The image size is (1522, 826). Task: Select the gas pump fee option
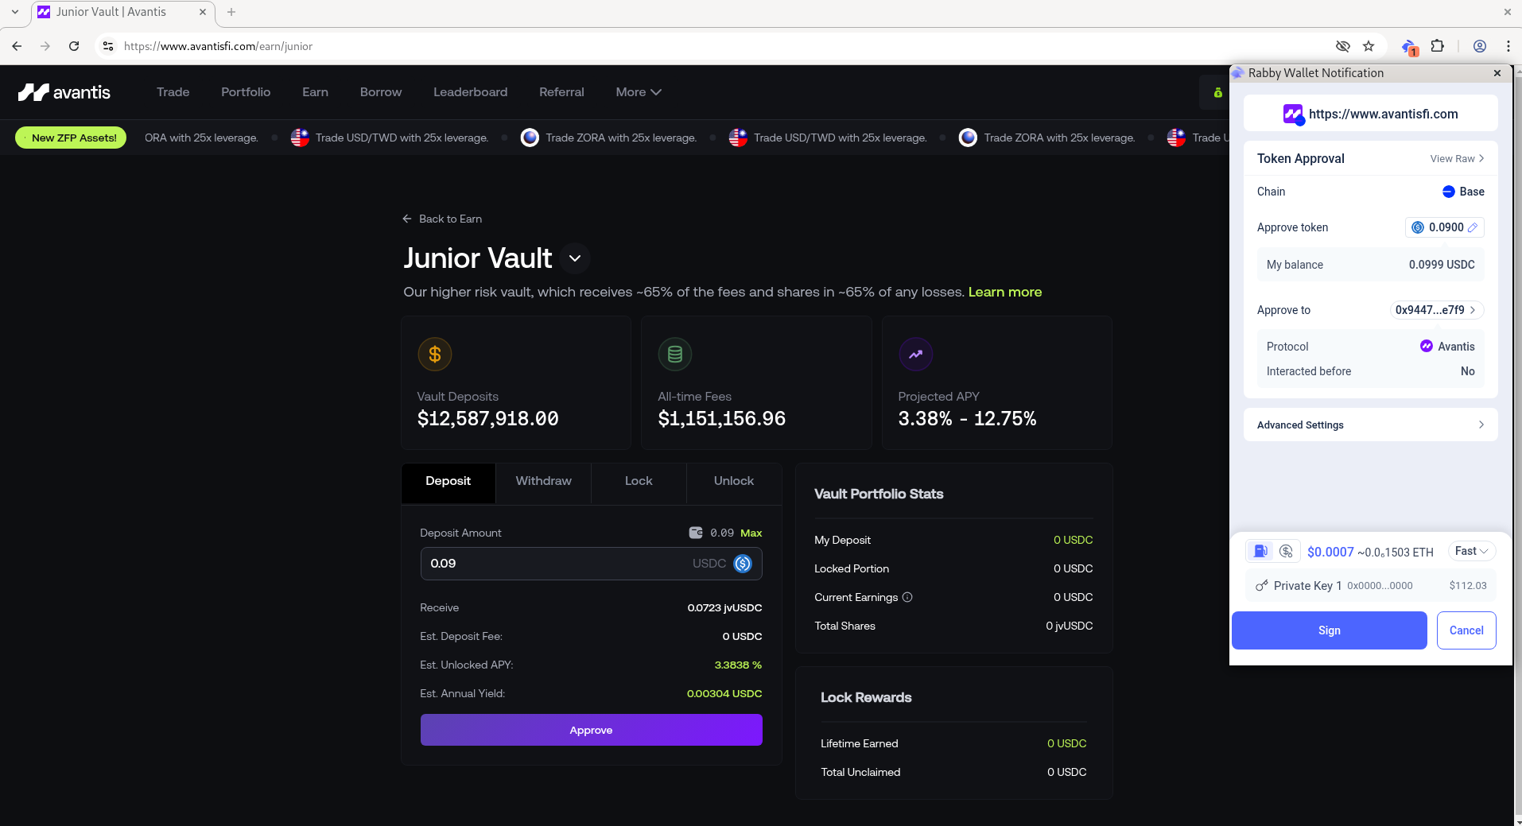click(1260, 551)
